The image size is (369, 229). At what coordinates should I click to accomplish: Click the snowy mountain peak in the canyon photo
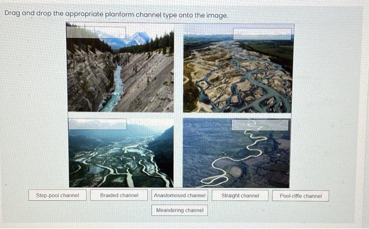click(x=138, y=38)
